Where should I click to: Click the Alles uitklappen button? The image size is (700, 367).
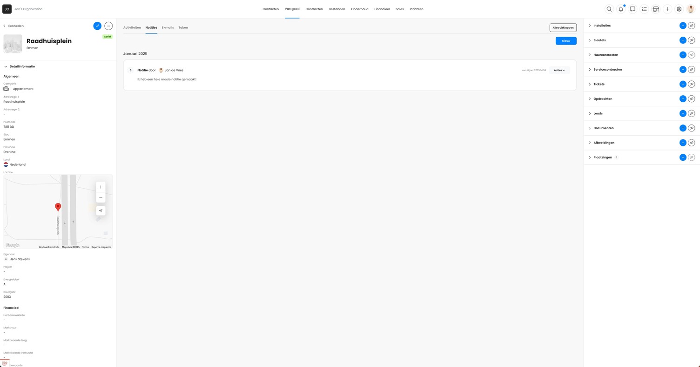pyautogui.click(x=563, y=28)
